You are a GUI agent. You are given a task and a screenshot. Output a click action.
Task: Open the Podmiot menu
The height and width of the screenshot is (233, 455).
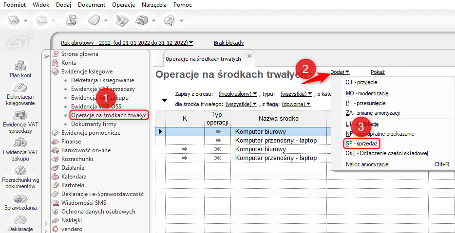click(x=14, y=5)
